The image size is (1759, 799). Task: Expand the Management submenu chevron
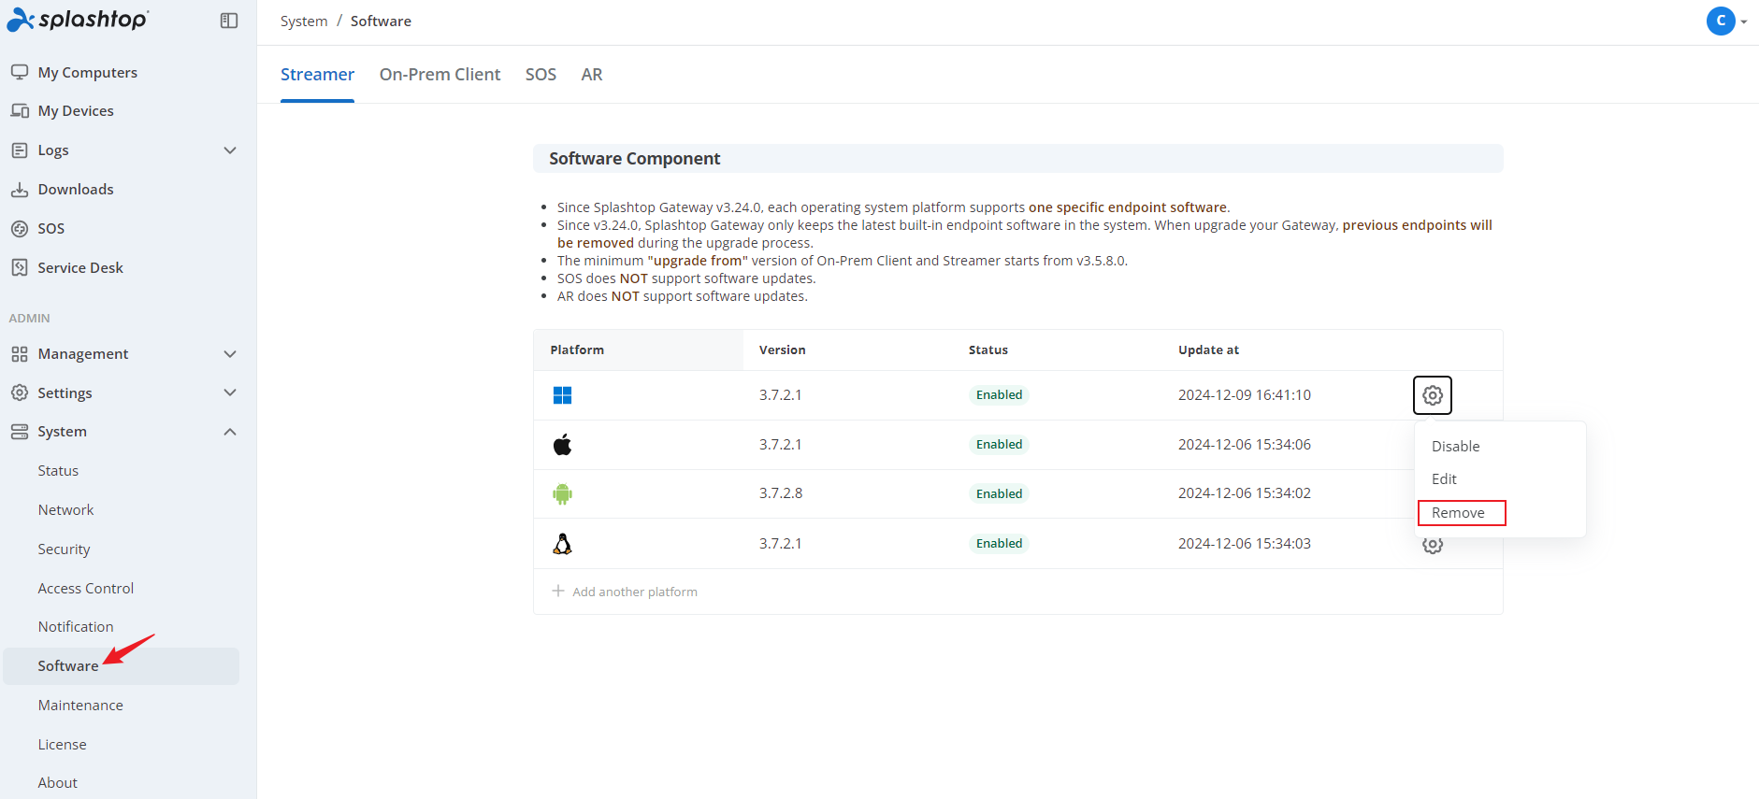tap(230, 354)
